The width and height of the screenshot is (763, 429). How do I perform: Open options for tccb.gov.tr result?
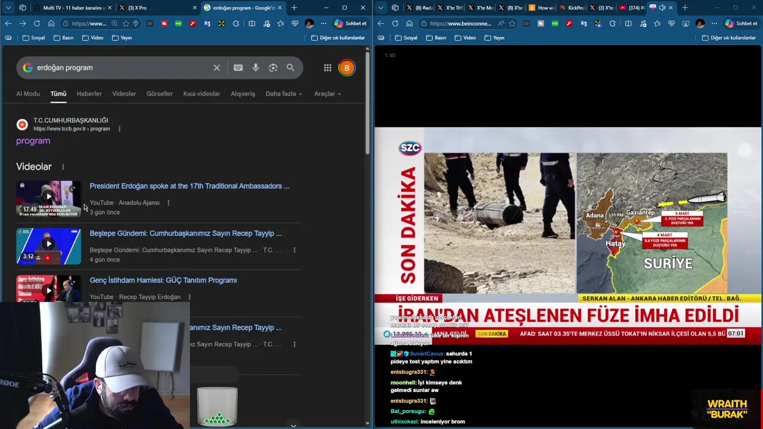[119, 129]
